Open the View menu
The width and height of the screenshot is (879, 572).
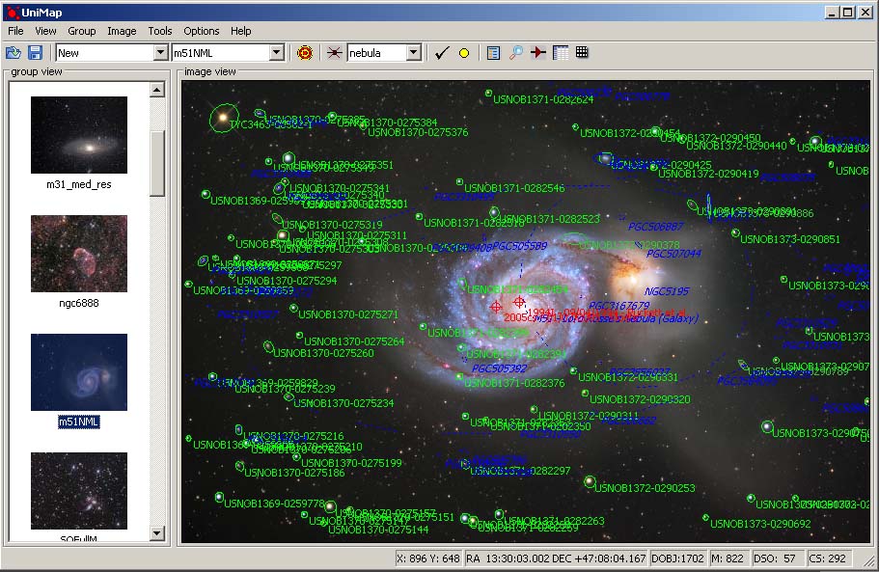tap(45, 31)
